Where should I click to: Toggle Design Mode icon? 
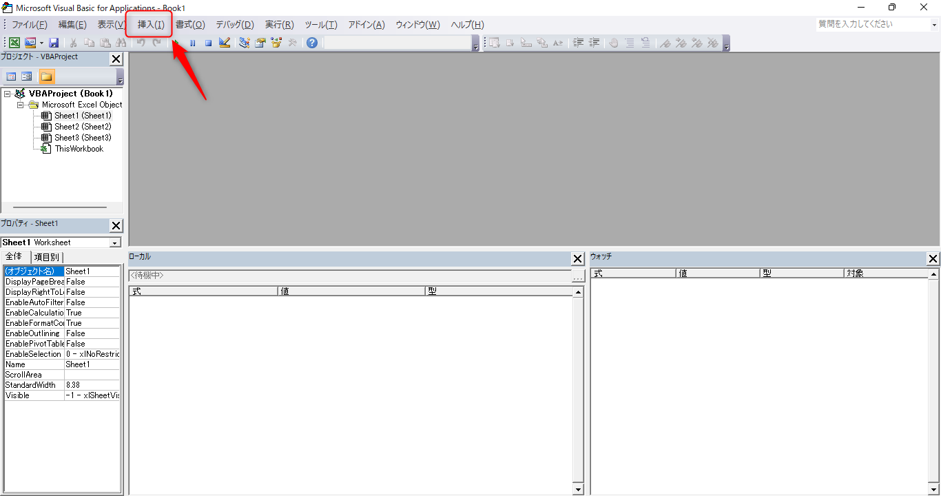(225, 43)
